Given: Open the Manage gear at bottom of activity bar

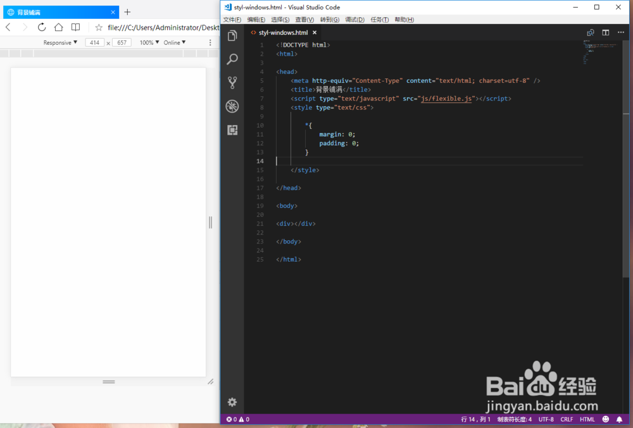Looking at the screenshot, I should (232, 402).
